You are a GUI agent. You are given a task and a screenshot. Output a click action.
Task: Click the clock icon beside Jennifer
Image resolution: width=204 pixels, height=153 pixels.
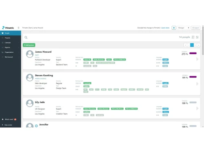(x=36, y=126)
